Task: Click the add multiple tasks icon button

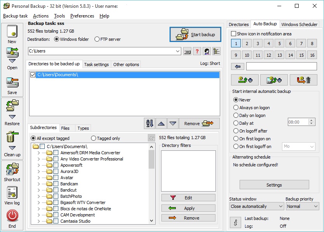Action: 274,80
